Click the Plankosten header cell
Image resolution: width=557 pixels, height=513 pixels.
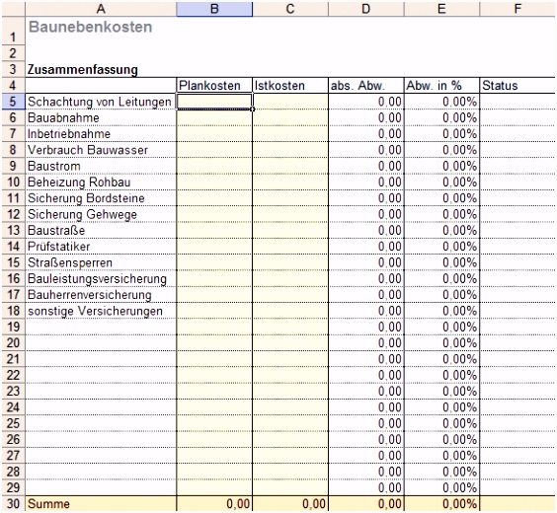[214, 86]
